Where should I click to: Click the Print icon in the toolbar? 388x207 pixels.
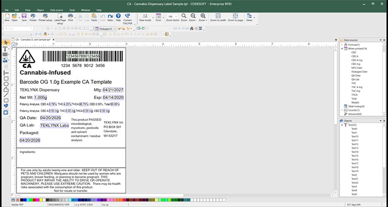pos(70,17)
